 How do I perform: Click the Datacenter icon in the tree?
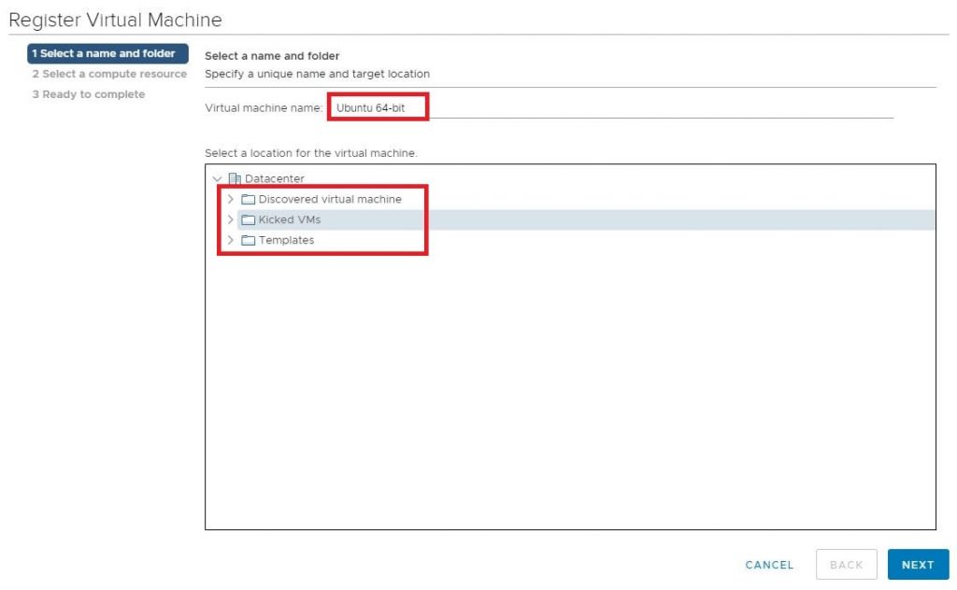[235, 178]
